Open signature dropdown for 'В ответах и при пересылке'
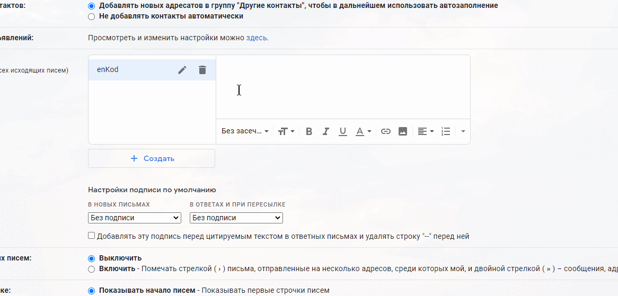 click(236, 218)
